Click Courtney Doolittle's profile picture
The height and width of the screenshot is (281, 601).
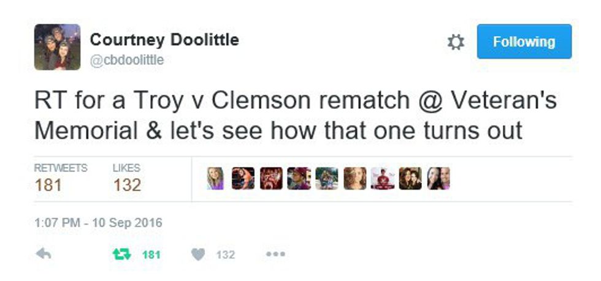click(x=57, y=47)
